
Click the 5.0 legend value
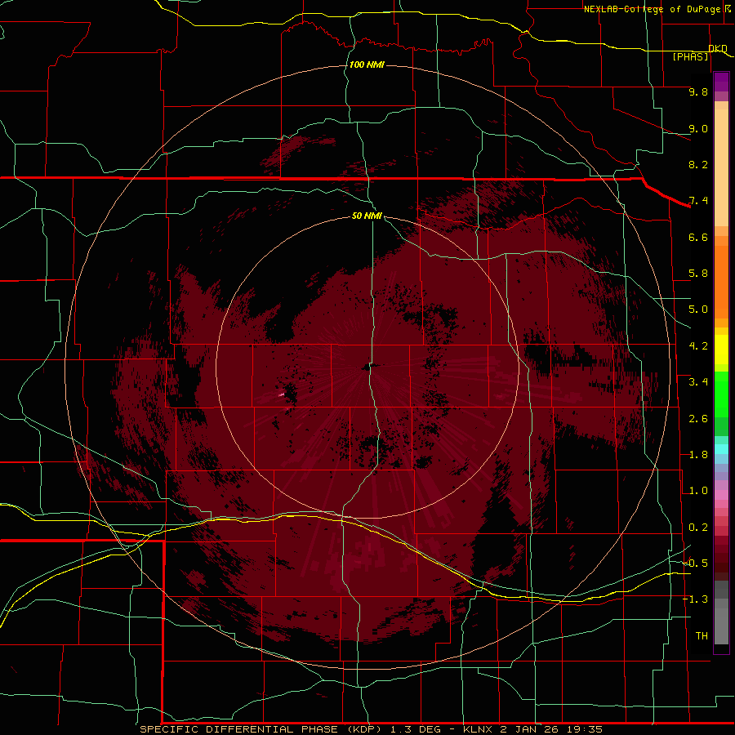pos(698,310)
